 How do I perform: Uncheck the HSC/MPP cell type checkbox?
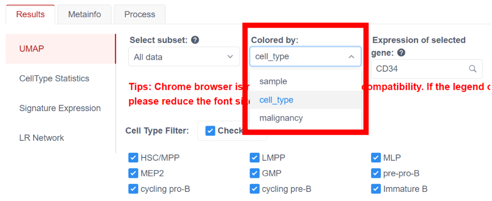tap(133, 158)
